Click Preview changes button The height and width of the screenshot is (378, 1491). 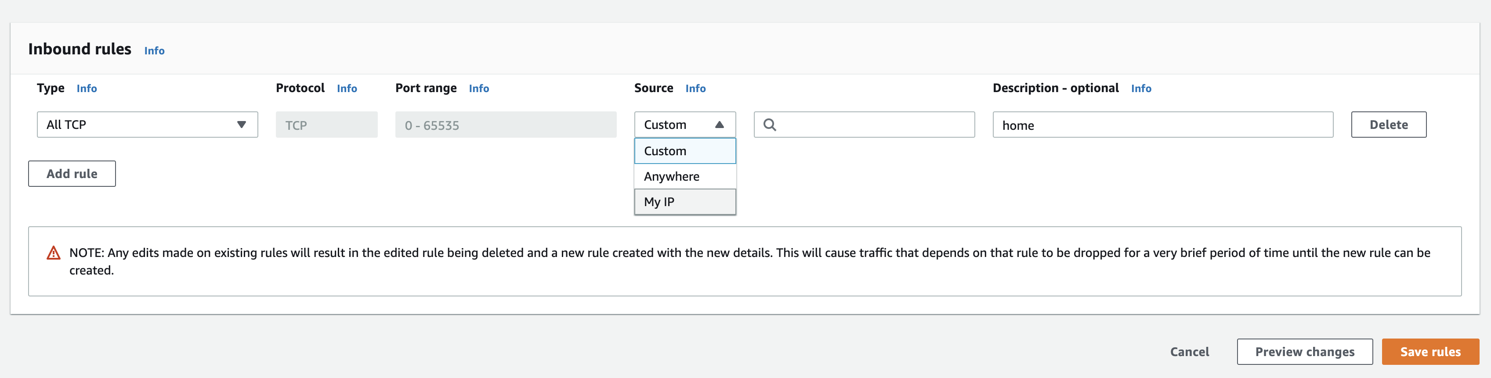point(1304,352)
